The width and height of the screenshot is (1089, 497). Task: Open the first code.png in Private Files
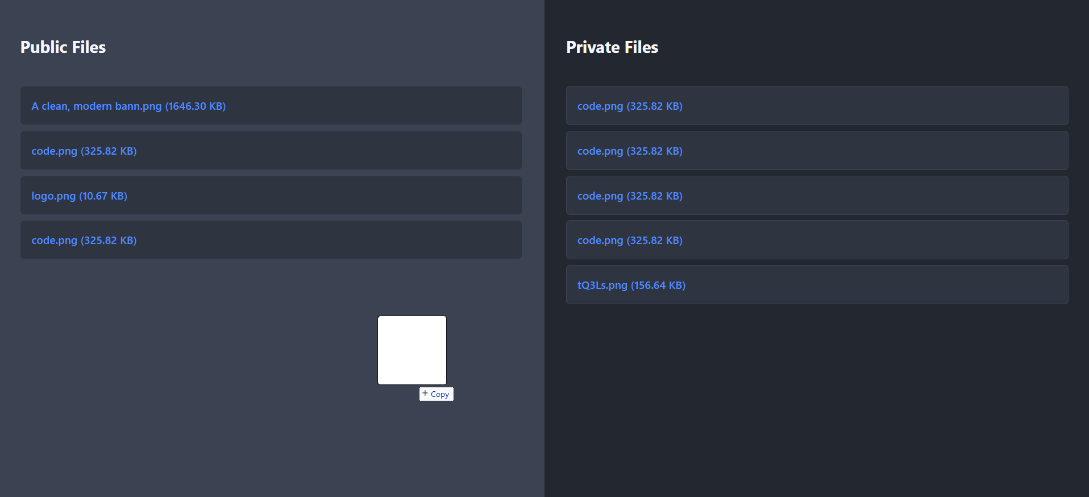(x=600, y=106)
